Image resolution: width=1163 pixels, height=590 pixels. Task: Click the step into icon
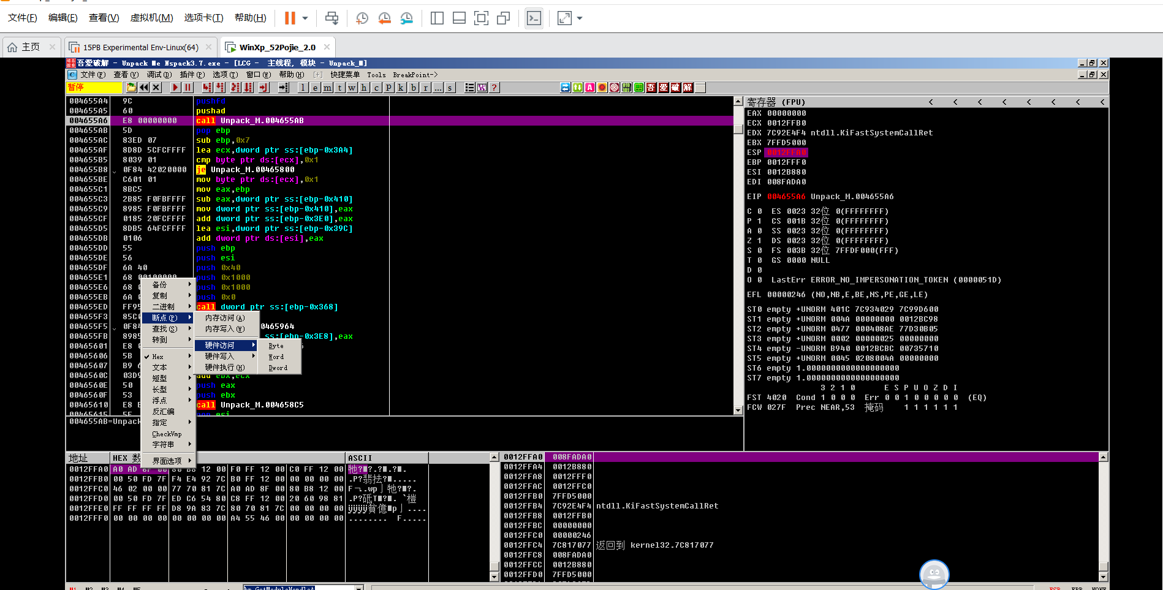[x=207, y=88]
